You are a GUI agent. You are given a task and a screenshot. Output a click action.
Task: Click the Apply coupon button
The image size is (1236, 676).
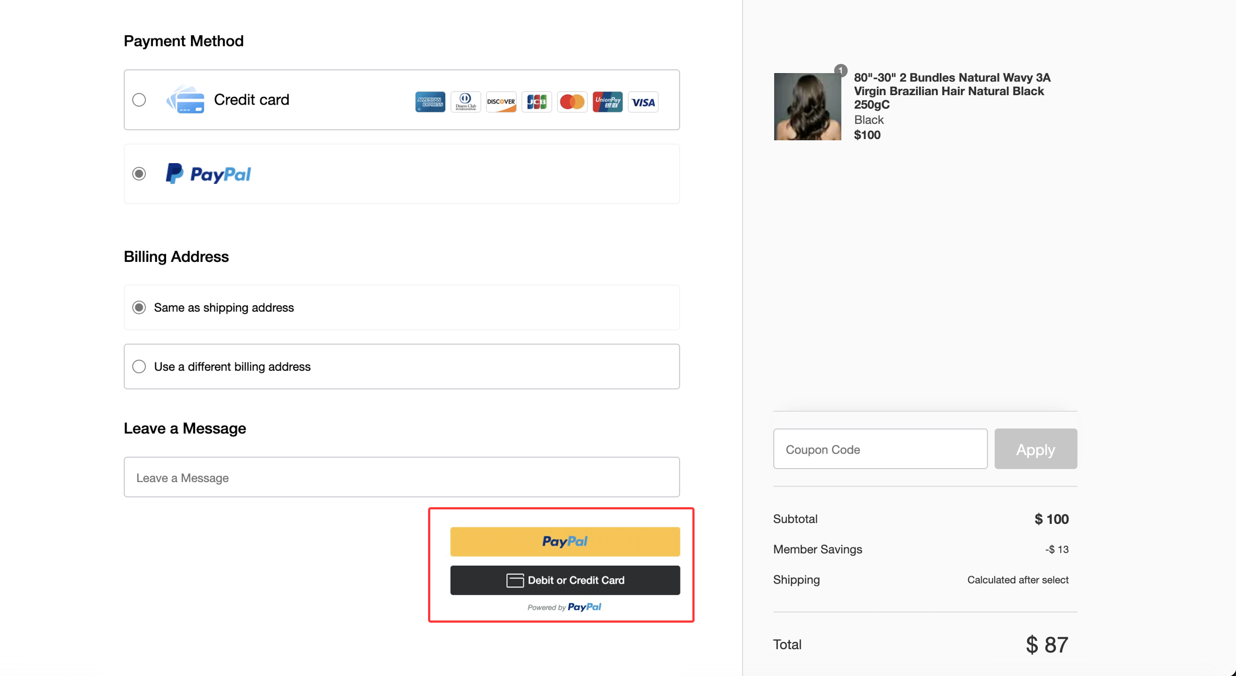pos(1035,449)
